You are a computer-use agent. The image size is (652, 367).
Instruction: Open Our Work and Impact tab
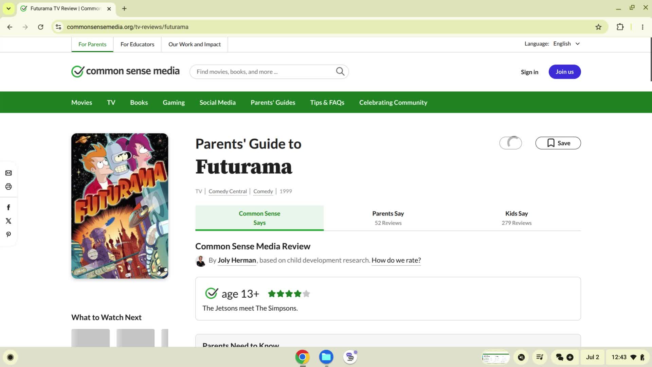[195, 45]
